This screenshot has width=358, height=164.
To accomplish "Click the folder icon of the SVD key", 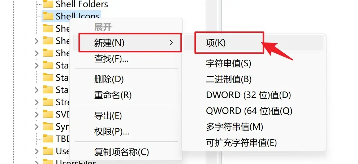I will (48, 114).
